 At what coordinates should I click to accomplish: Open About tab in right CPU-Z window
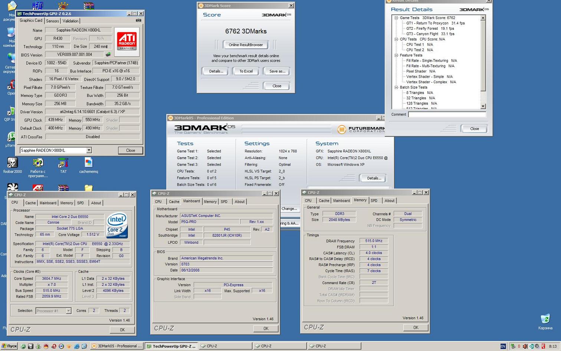(x=389, y=201)
